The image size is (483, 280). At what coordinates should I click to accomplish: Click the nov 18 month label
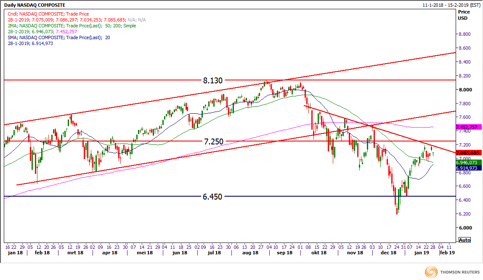point(355,253)
